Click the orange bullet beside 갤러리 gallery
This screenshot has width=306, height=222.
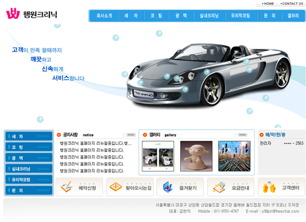(x=145, y=135)
